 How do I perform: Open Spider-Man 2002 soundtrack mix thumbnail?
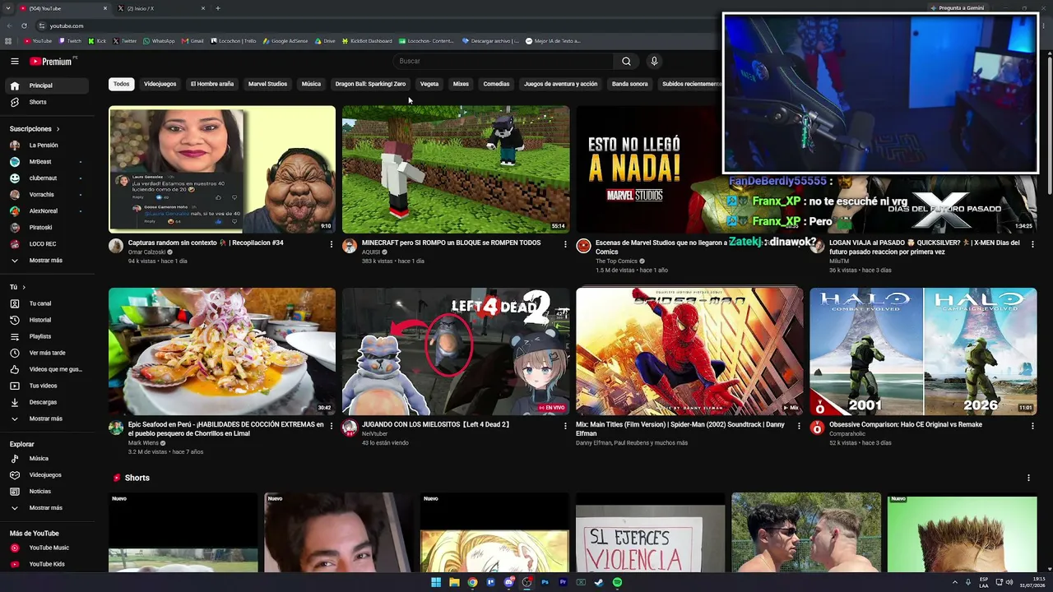689,351
